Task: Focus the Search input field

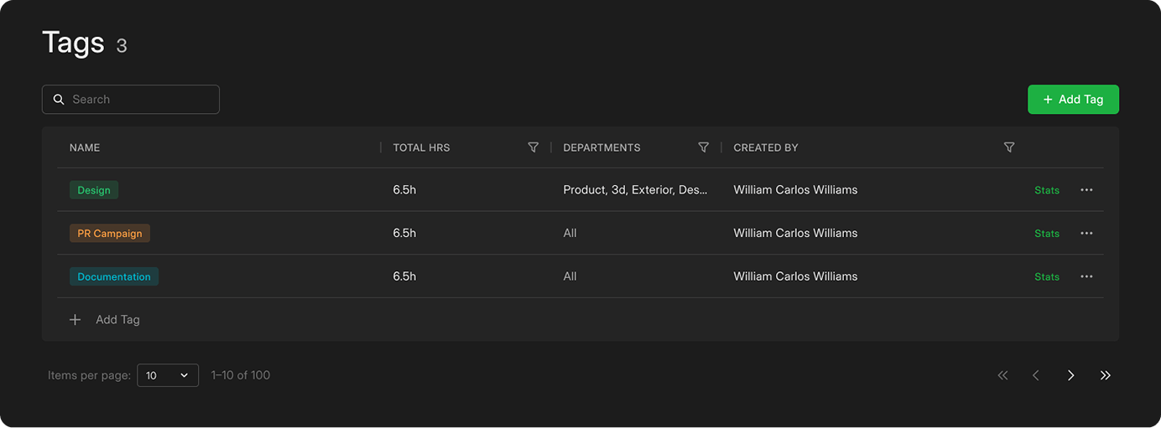Action: tap(138, 100)
